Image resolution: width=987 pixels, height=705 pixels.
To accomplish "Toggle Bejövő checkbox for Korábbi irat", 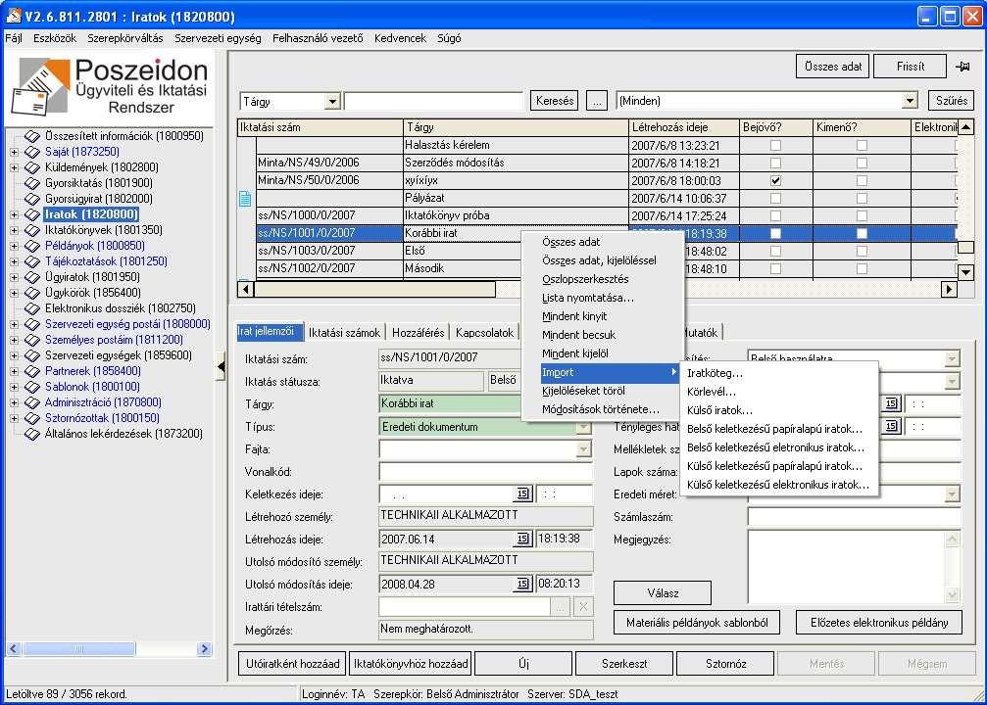I will (x=775, y=233).
